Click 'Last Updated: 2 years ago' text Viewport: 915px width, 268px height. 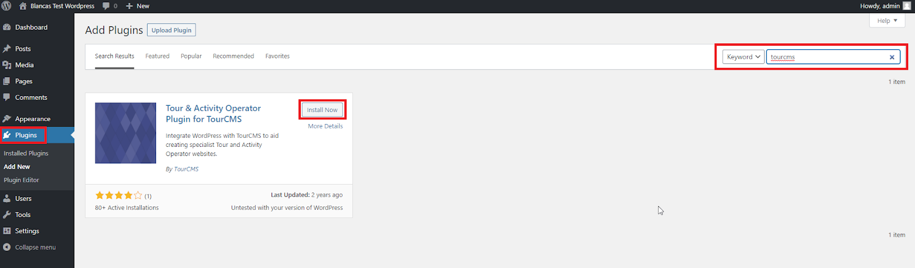pos(307,195)
